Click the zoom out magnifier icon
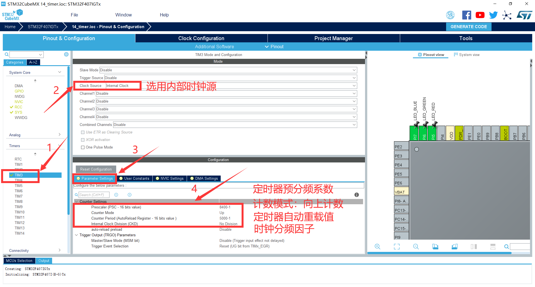 [416, 247]
